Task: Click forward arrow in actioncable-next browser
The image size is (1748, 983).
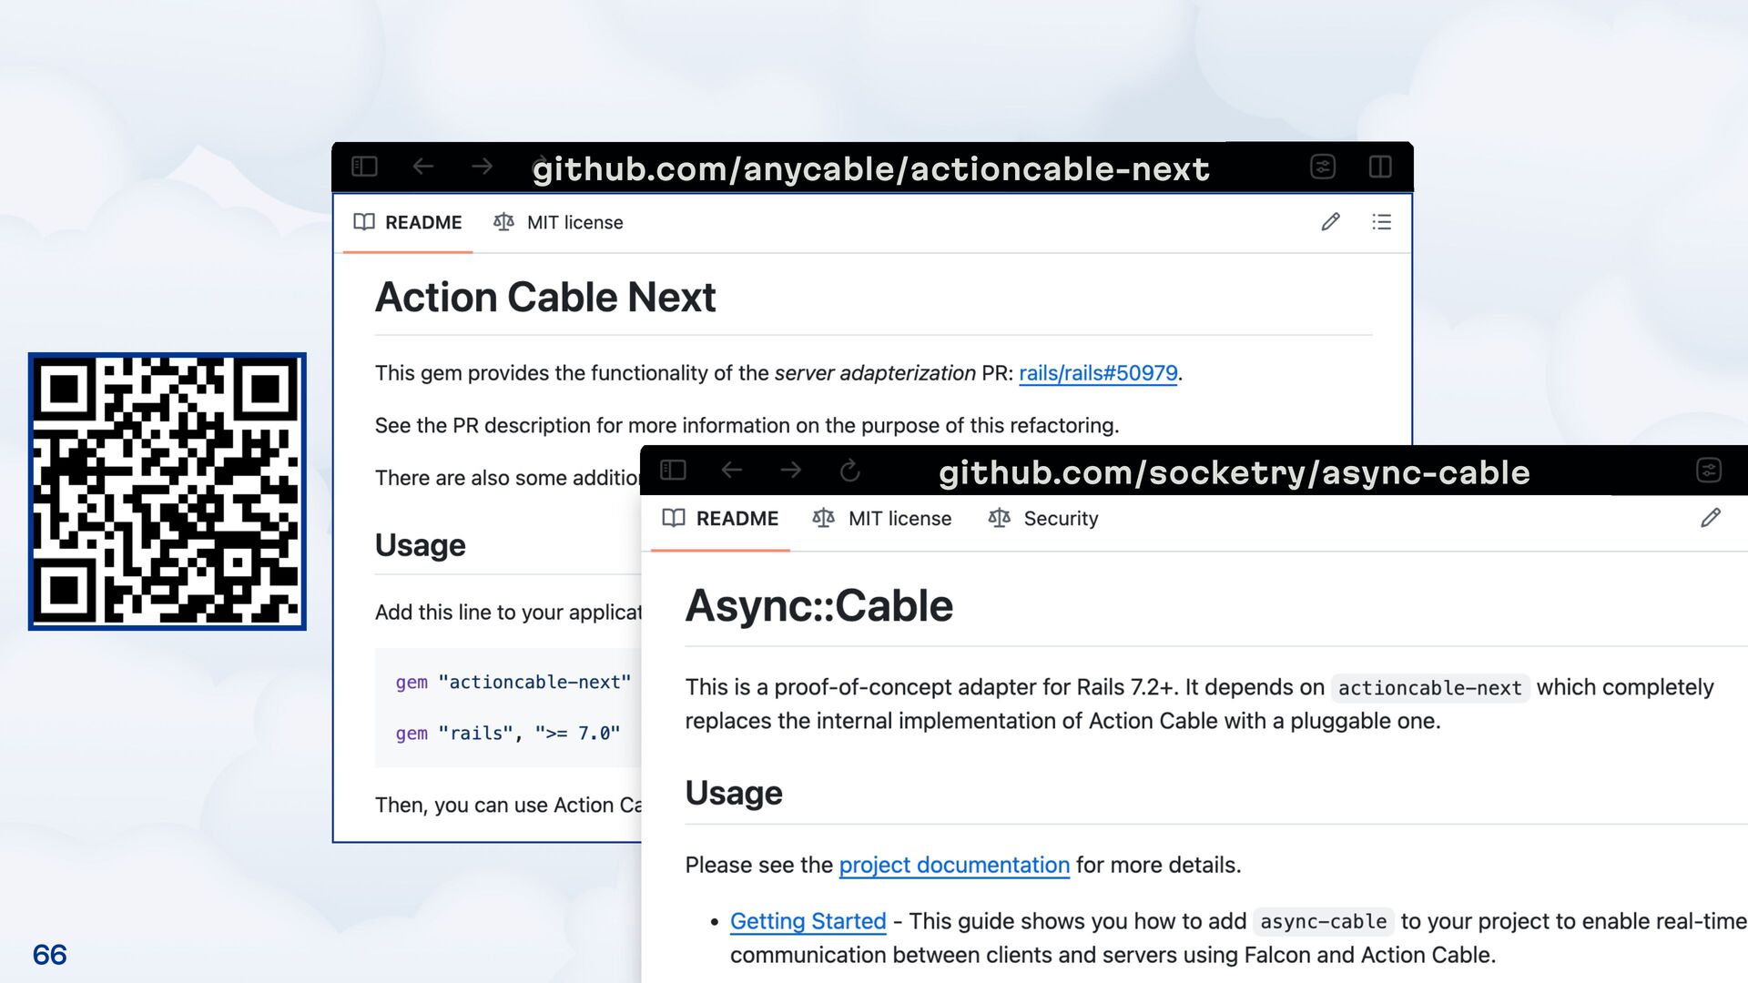Action: point(483,167)
